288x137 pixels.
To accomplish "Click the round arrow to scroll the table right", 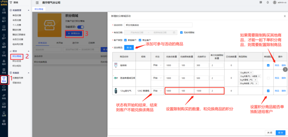I will click(x=285, y=69).
